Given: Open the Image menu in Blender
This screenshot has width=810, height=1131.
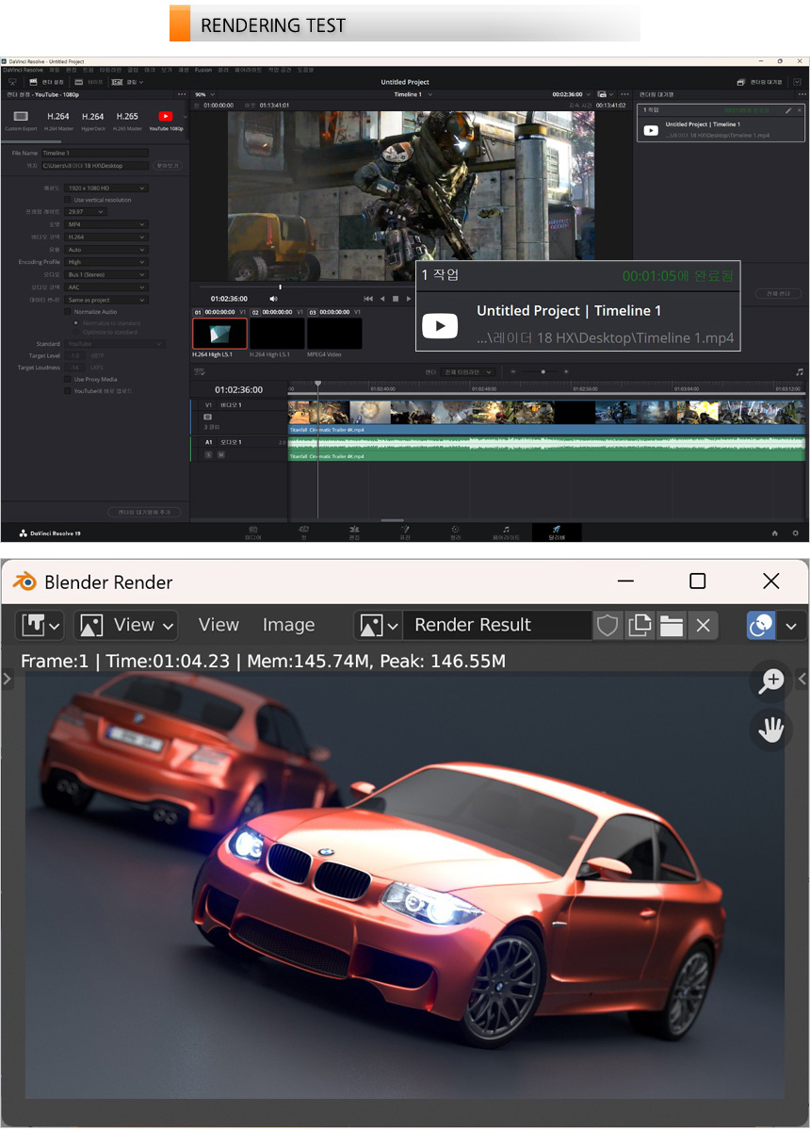Looking at the screenshot, I should 288,625.
